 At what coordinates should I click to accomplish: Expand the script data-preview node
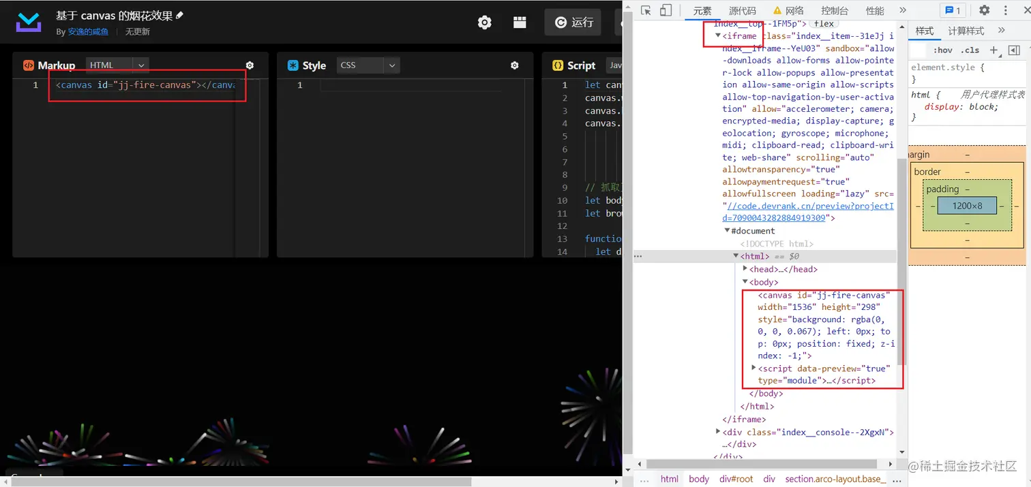click(753, 368)
